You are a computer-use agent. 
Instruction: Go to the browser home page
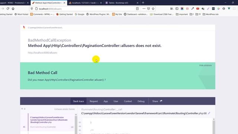pos(13,9)
